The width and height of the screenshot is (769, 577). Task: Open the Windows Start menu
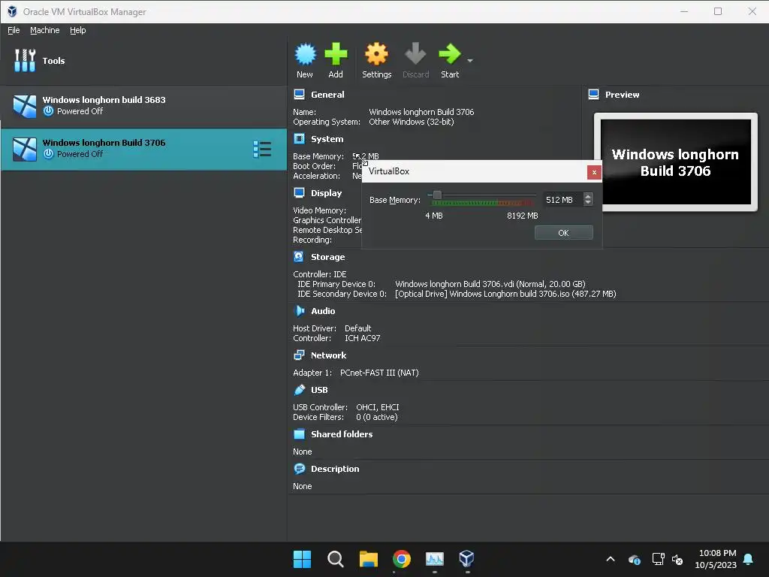302,559
